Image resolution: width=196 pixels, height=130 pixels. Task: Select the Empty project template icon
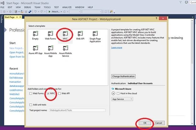[35, 33]
